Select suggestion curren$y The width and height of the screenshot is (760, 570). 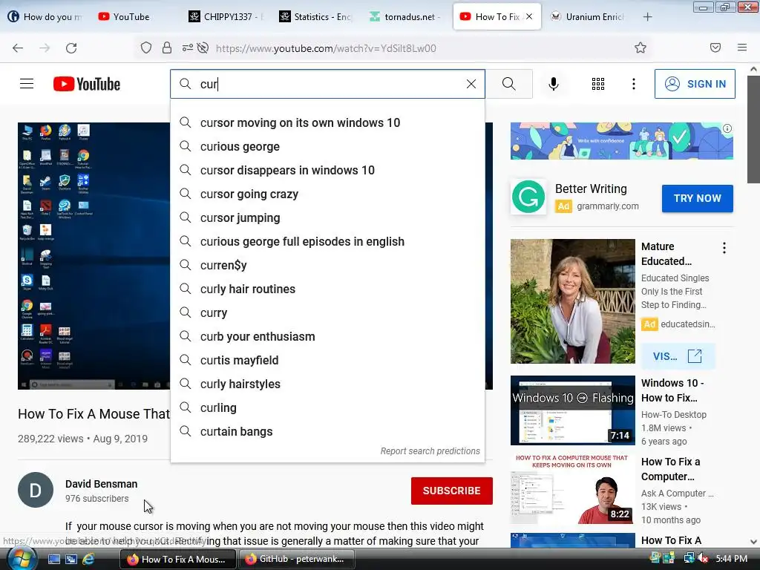pos(327,265)
